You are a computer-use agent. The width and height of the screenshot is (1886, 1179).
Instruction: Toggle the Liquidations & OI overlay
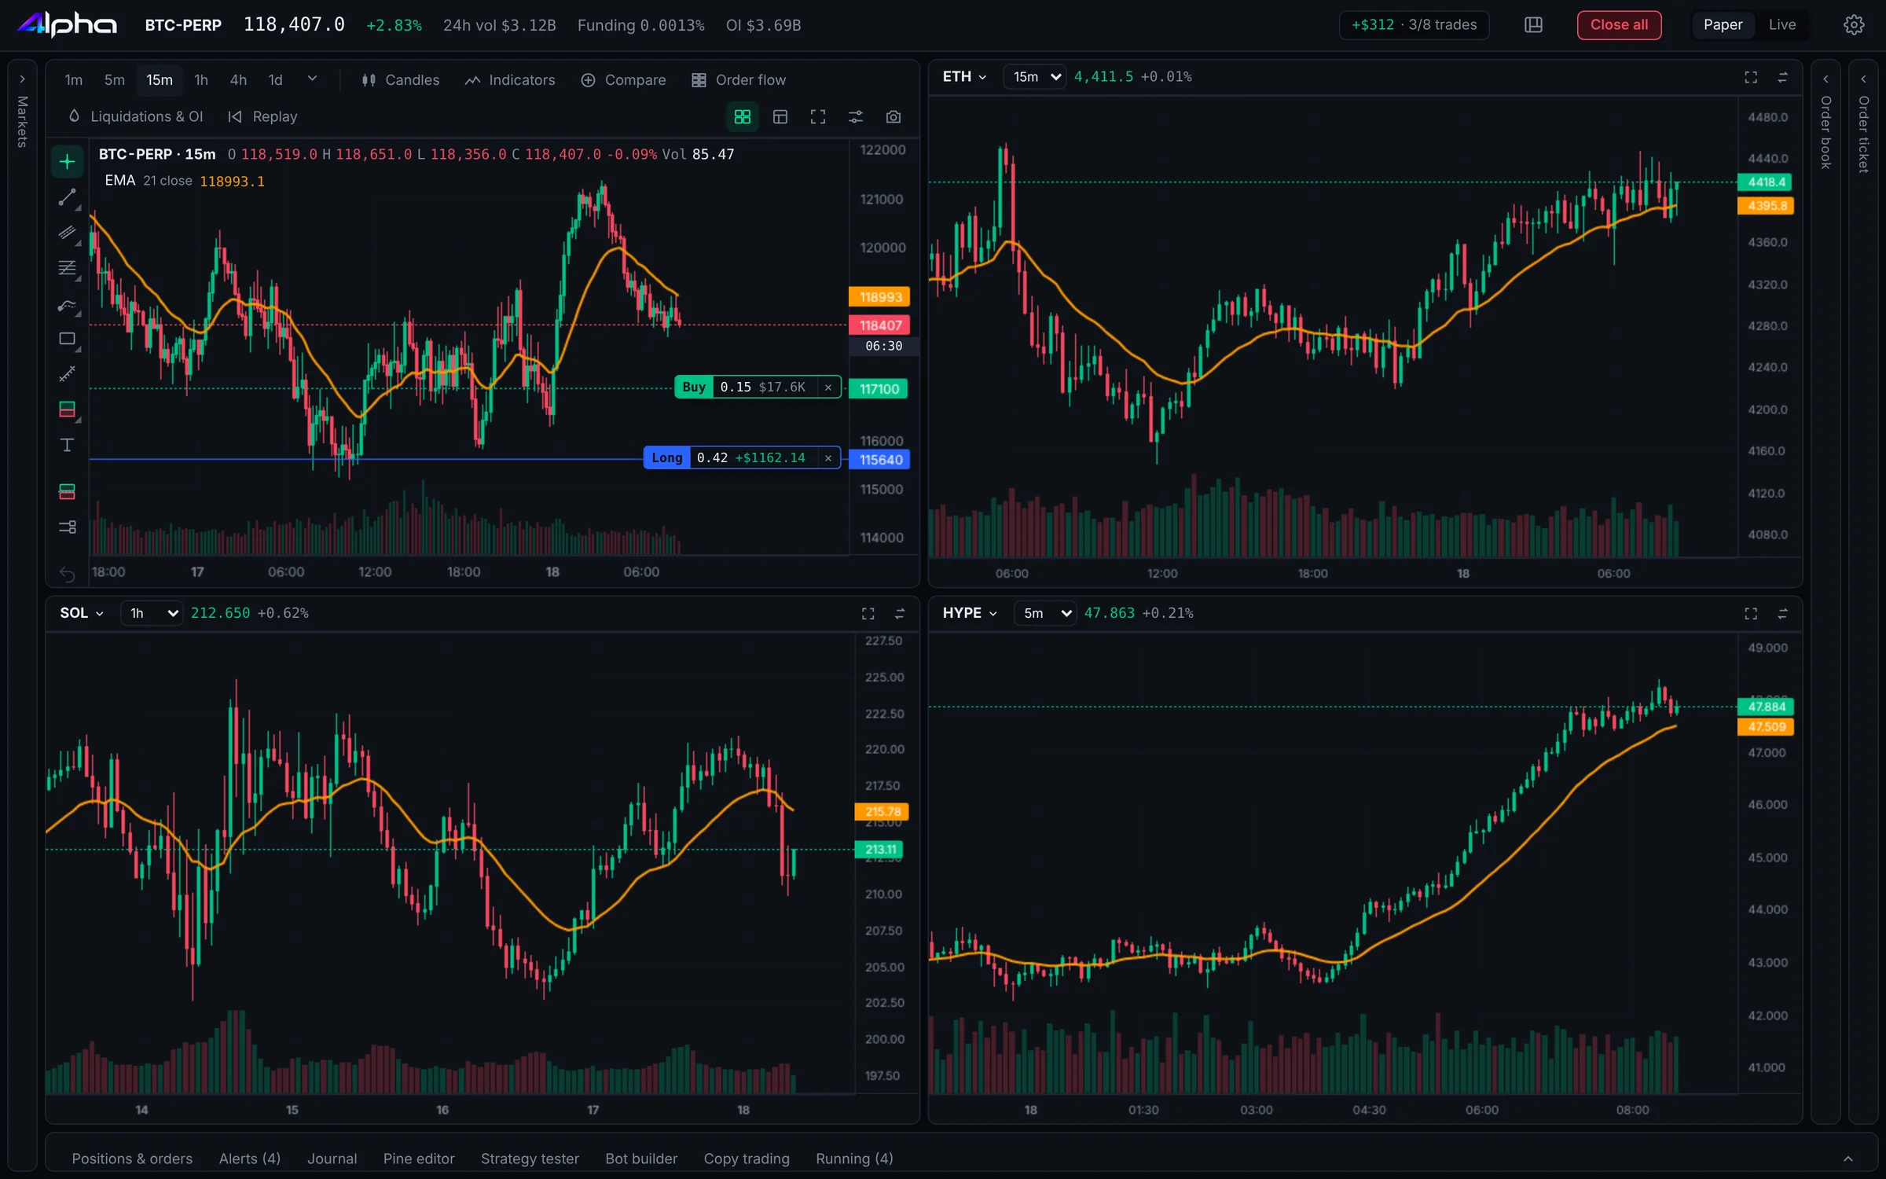click(x=135, y=116)
